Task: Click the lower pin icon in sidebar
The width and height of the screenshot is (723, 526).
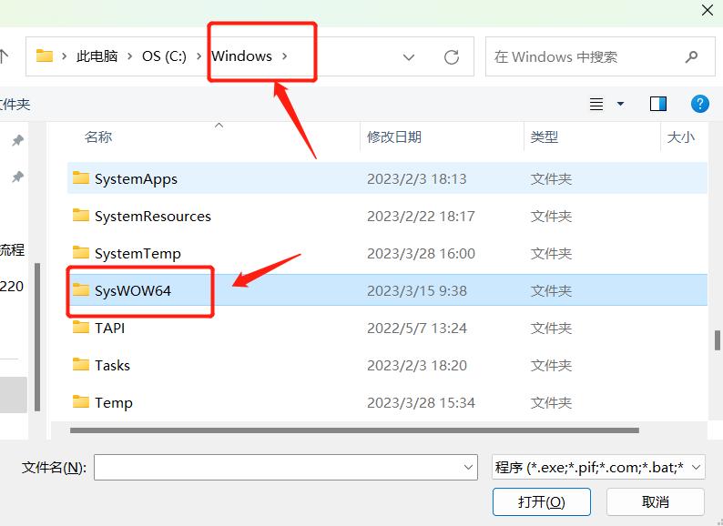Action: coord(17,177)
